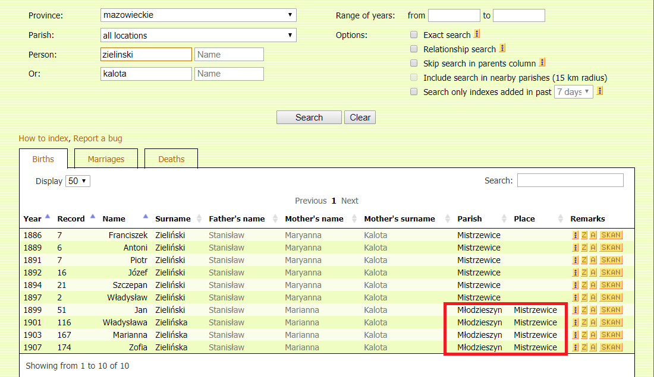Click the table Search filter field
Viewport: 654px width, 377px height.
point(570,180)
